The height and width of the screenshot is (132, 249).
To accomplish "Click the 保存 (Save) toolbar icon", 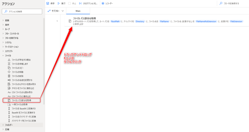I will [49, 4].
